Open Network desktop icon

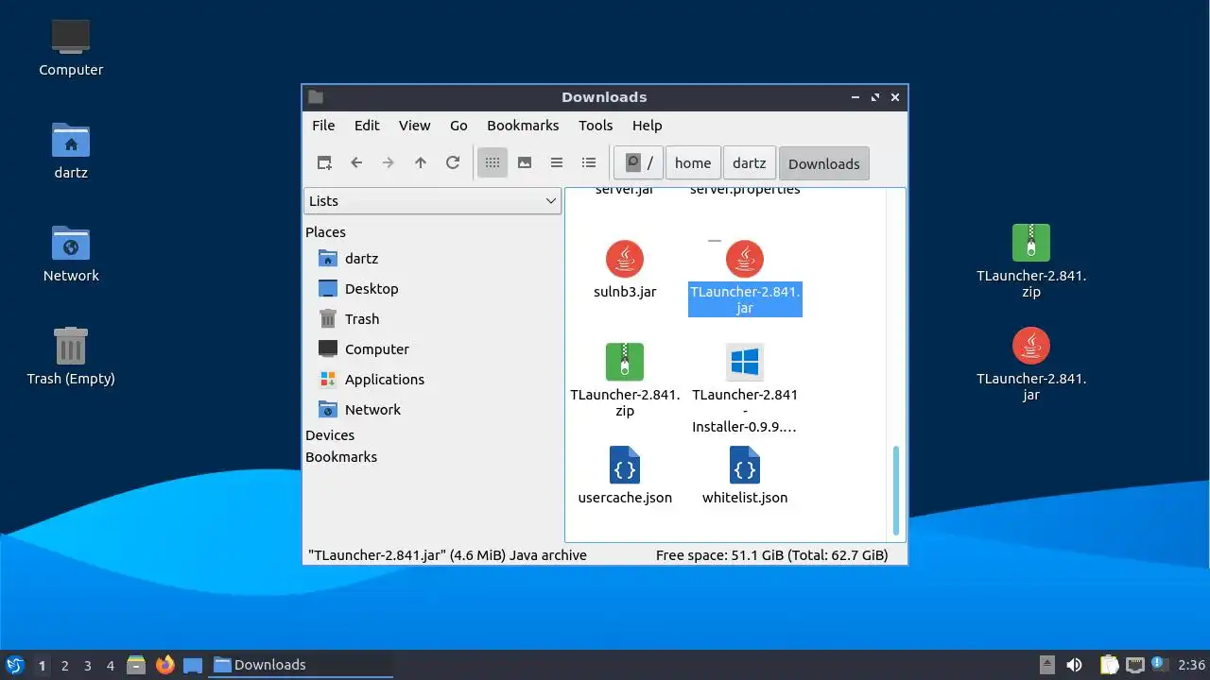[x=71, y=253]
